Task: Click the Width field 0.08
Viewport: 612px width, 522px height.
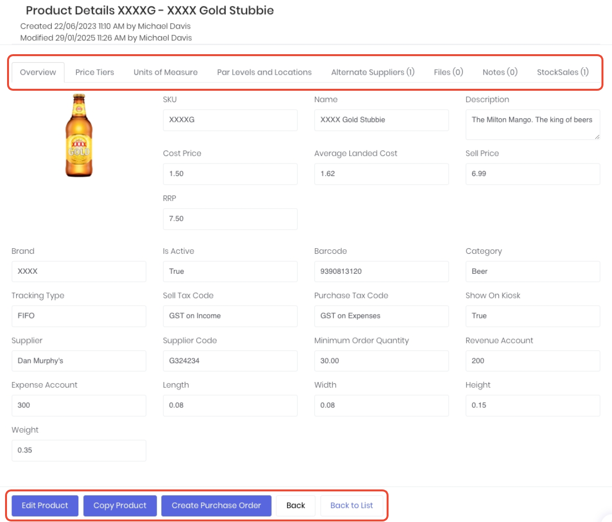Action: (x=382, y=406)
